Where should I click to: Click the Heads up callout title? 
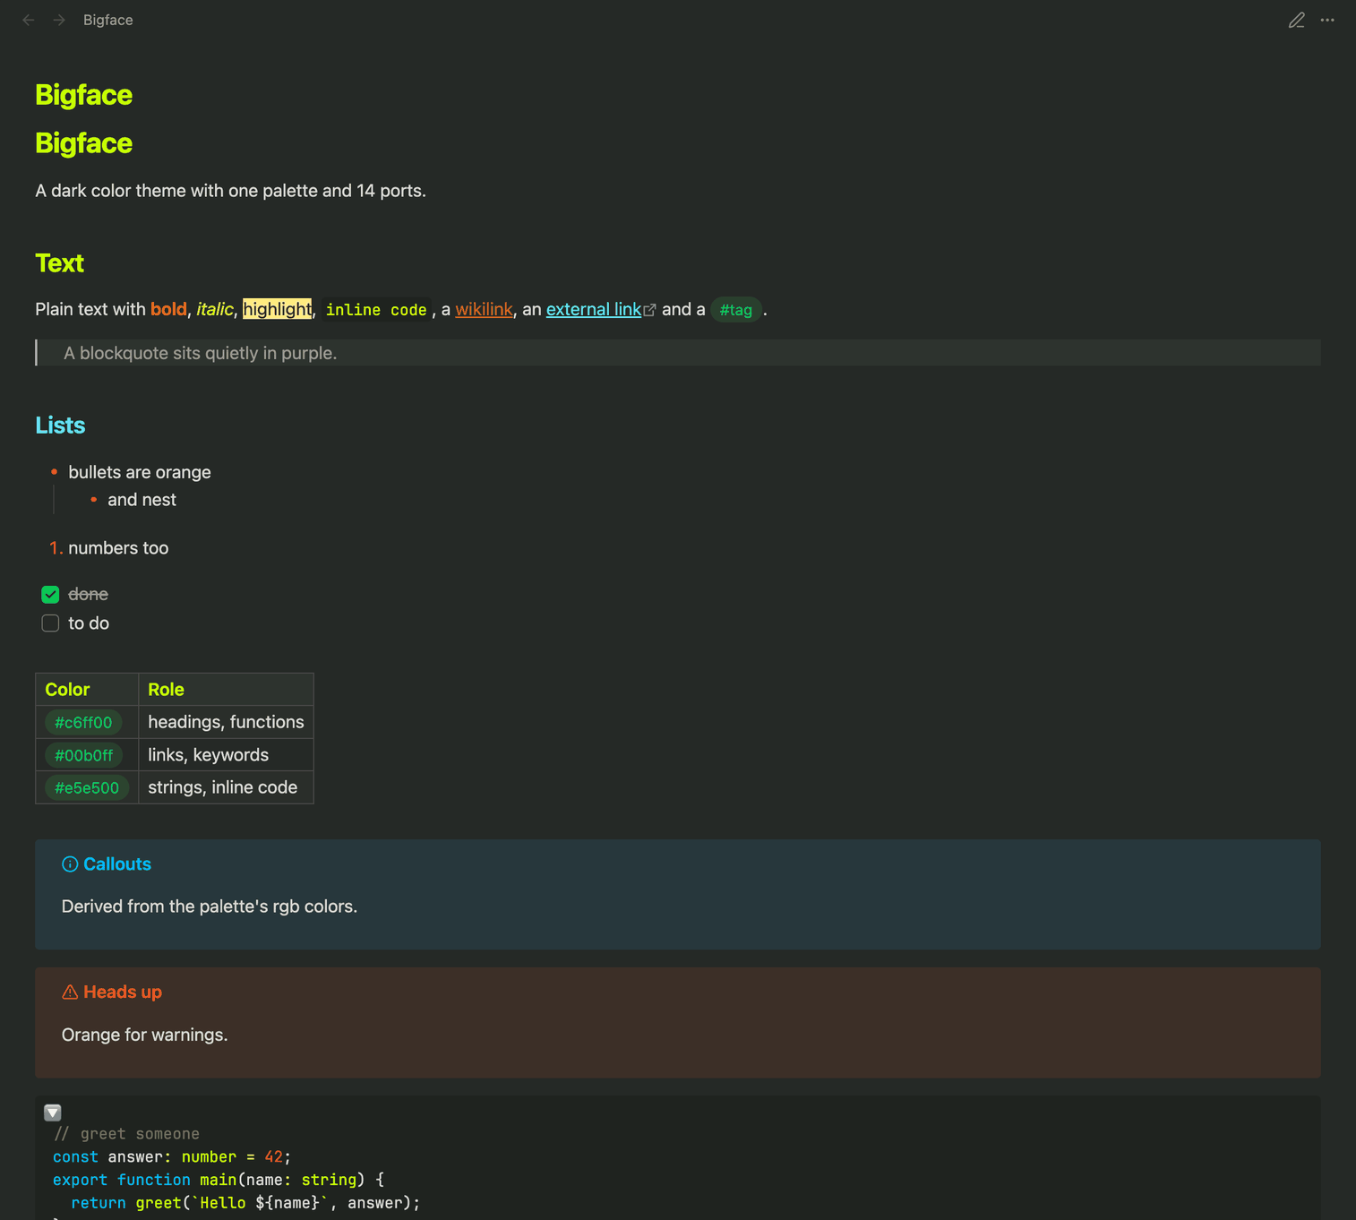(x=123, y=992)
